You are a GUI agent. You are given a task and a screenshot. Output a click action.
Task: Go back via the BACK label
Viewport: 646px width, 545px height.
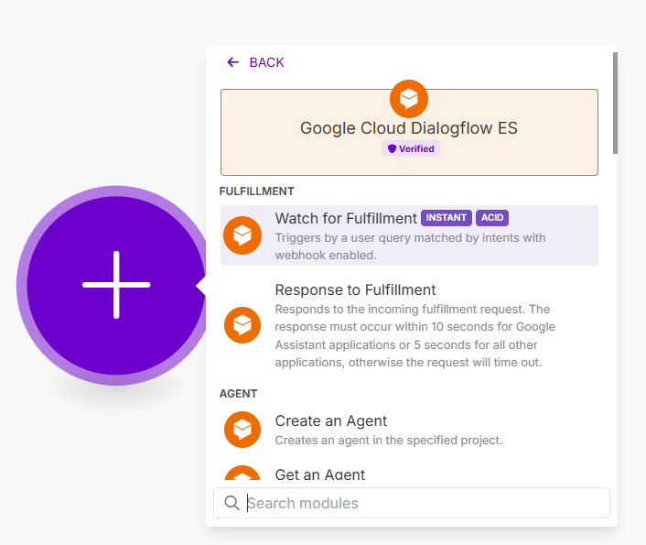coord(266,62)
